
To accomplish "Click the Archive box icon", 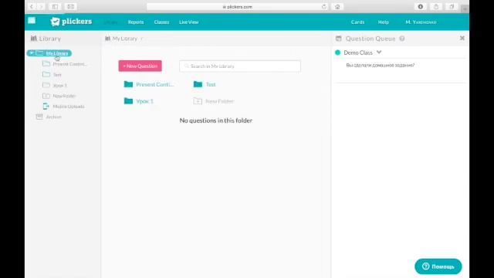I will coord(39,117).
